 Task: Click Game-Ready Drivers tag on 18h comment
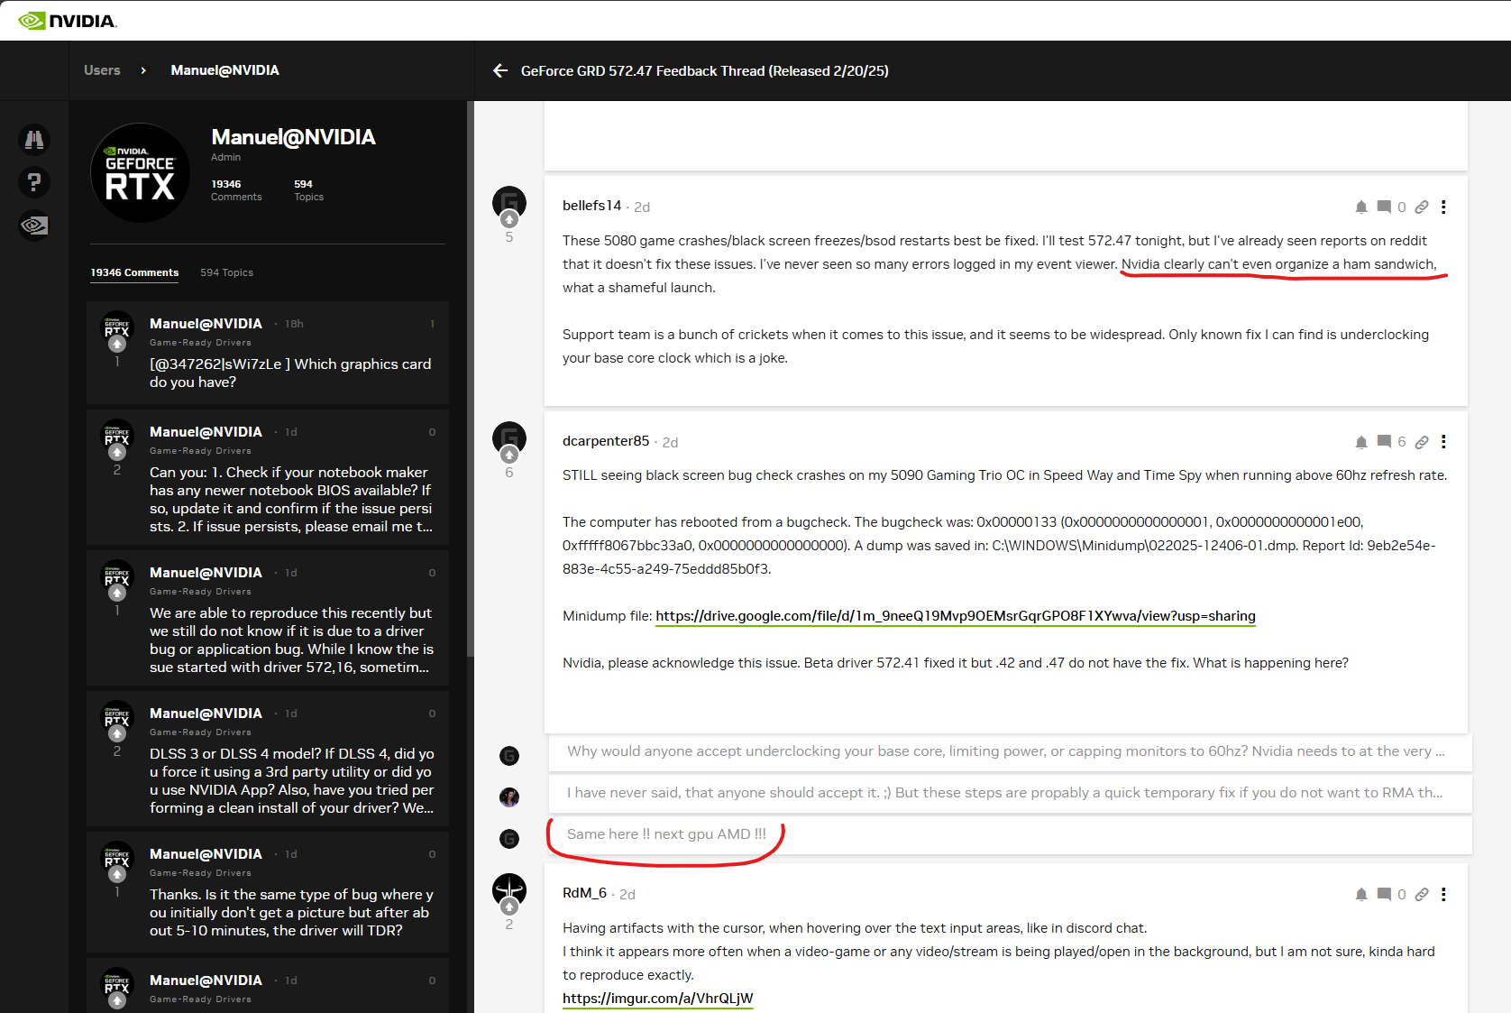(x=200, y=343)
